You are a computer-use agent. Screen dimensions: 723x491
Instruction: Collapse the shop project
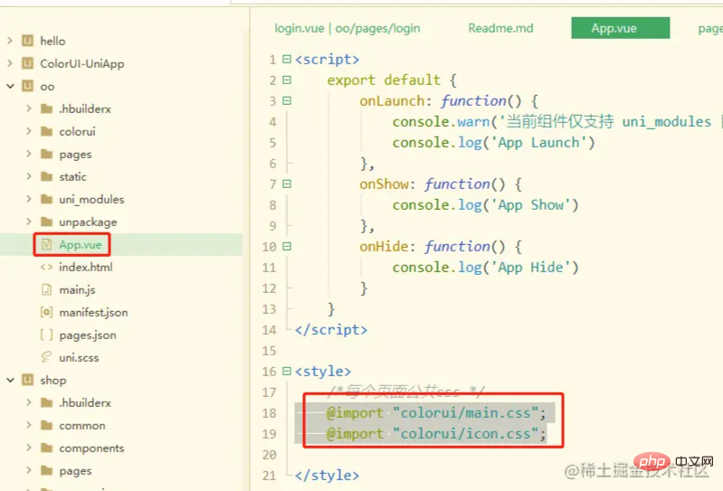pyautogui.click(x=10, y=380)
